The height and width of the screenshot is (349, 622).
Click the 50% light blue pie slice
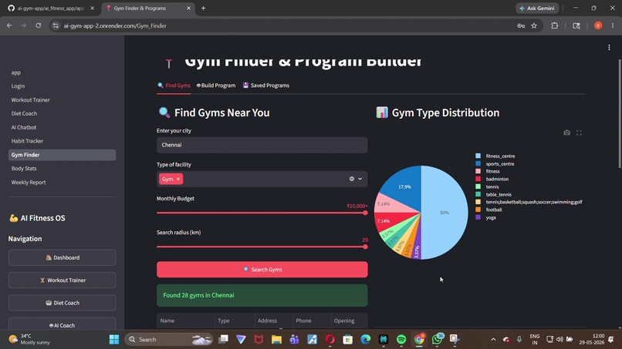pos(445,213)
